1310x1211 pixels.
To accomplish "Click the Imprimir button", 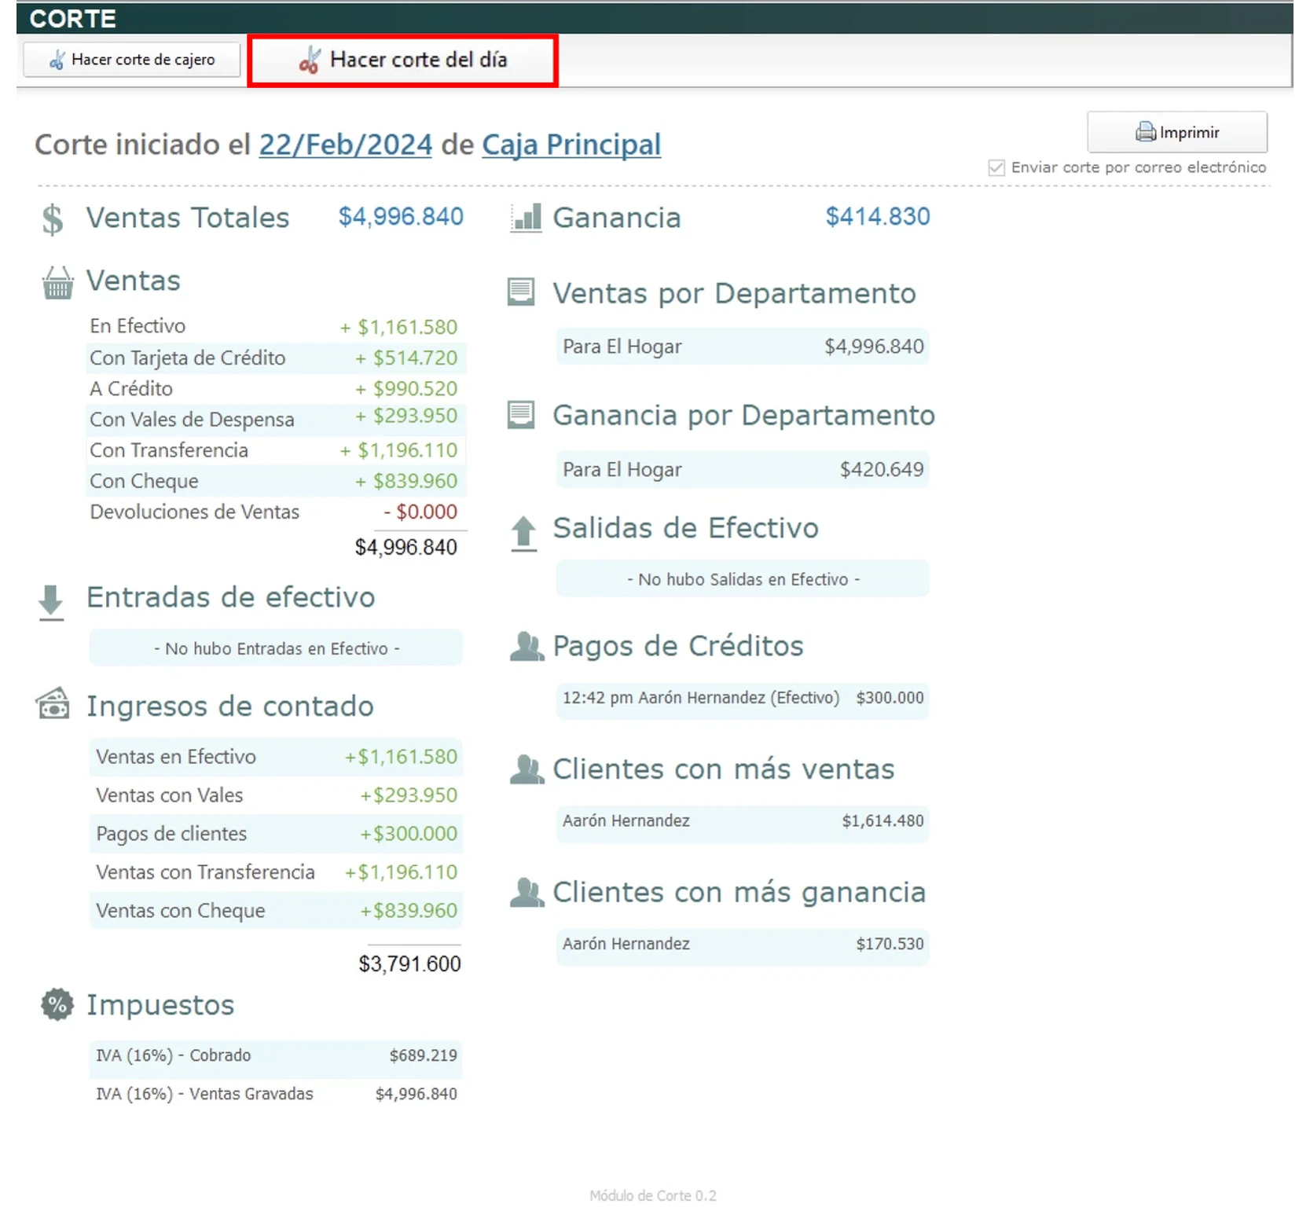I will 1176,132.
